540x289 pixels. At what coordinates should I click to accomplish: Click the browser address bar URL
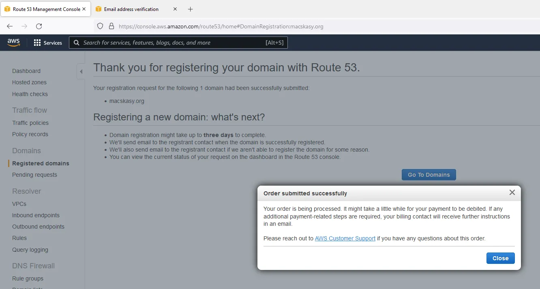221,26
